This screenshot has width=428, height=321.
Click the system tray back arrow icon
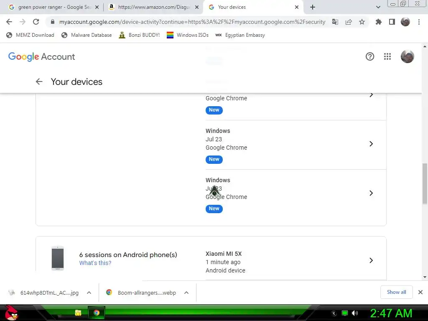[334, 313]
